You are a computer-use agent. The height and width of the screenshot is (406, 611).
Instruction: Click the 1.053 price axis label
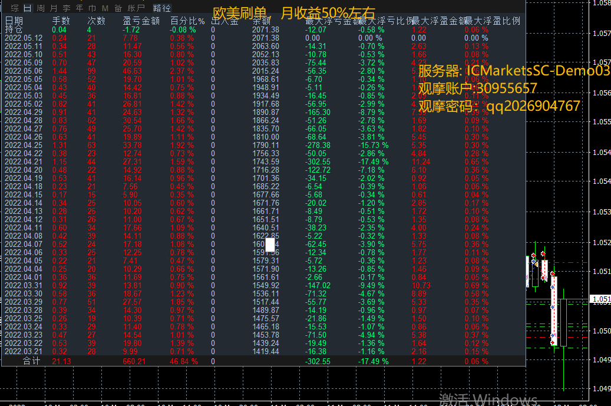coord(601,212)
